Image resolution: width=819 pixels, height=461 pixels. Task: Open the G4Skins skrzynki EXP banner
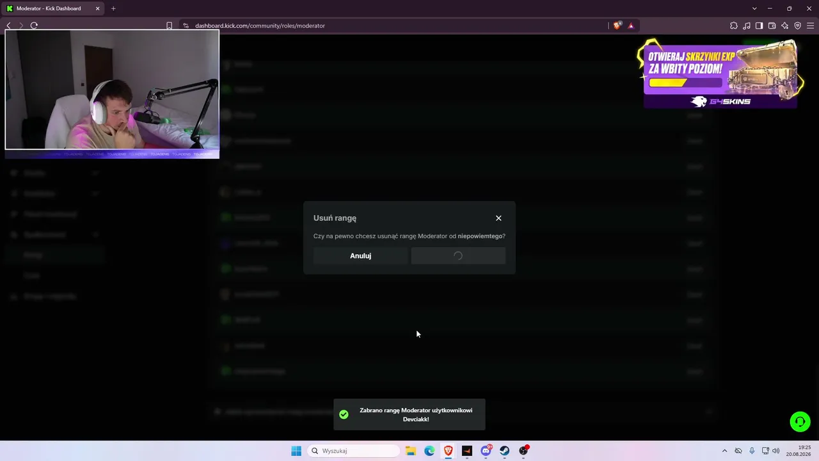click(x=721, y=74)
